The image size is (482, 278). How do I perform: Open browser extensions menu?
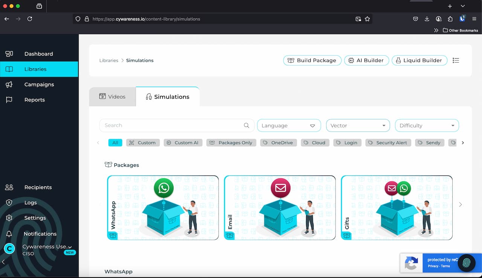coord(450,19)
